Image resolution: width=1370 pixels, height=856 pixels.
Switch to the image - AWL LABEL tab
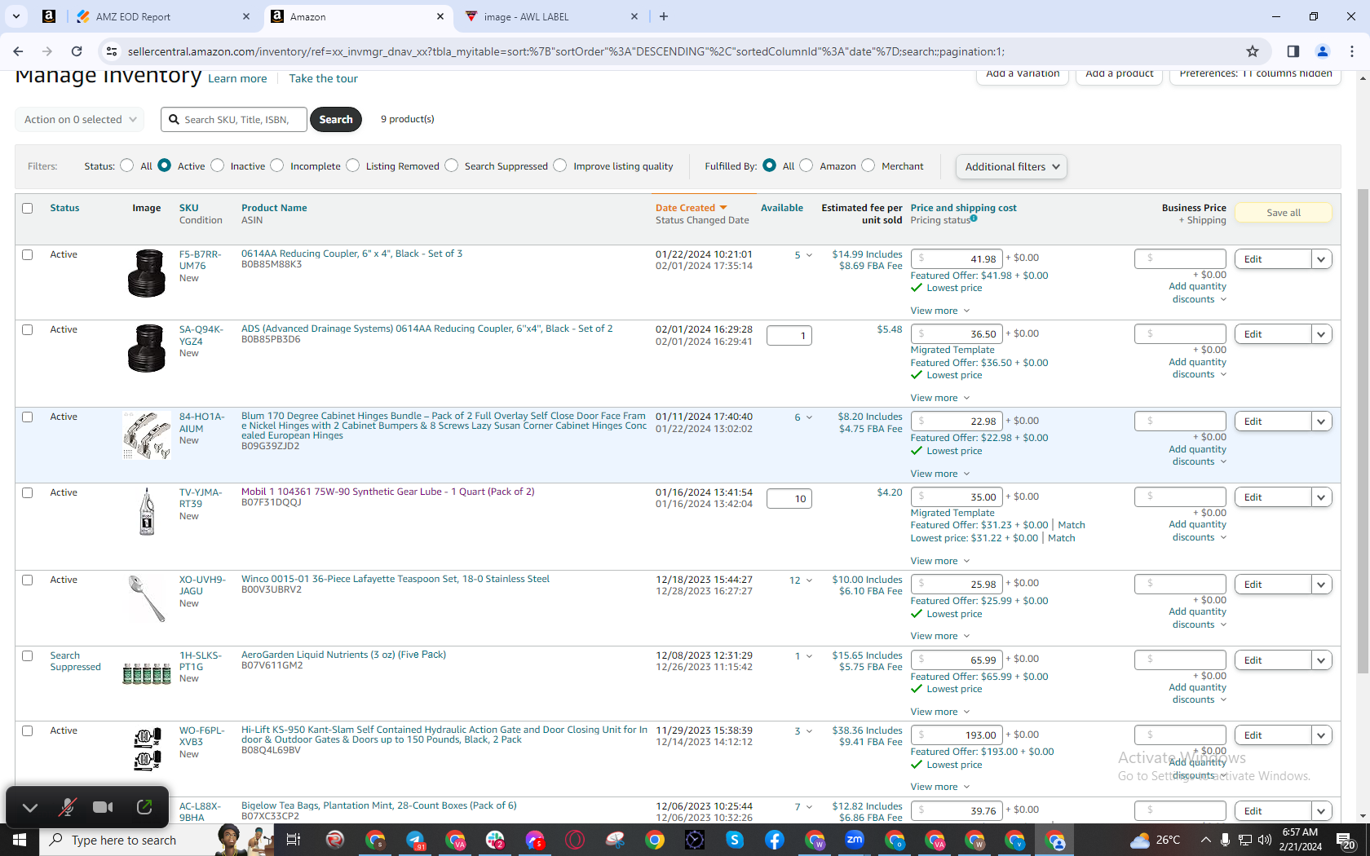click(x=551, y=16)
